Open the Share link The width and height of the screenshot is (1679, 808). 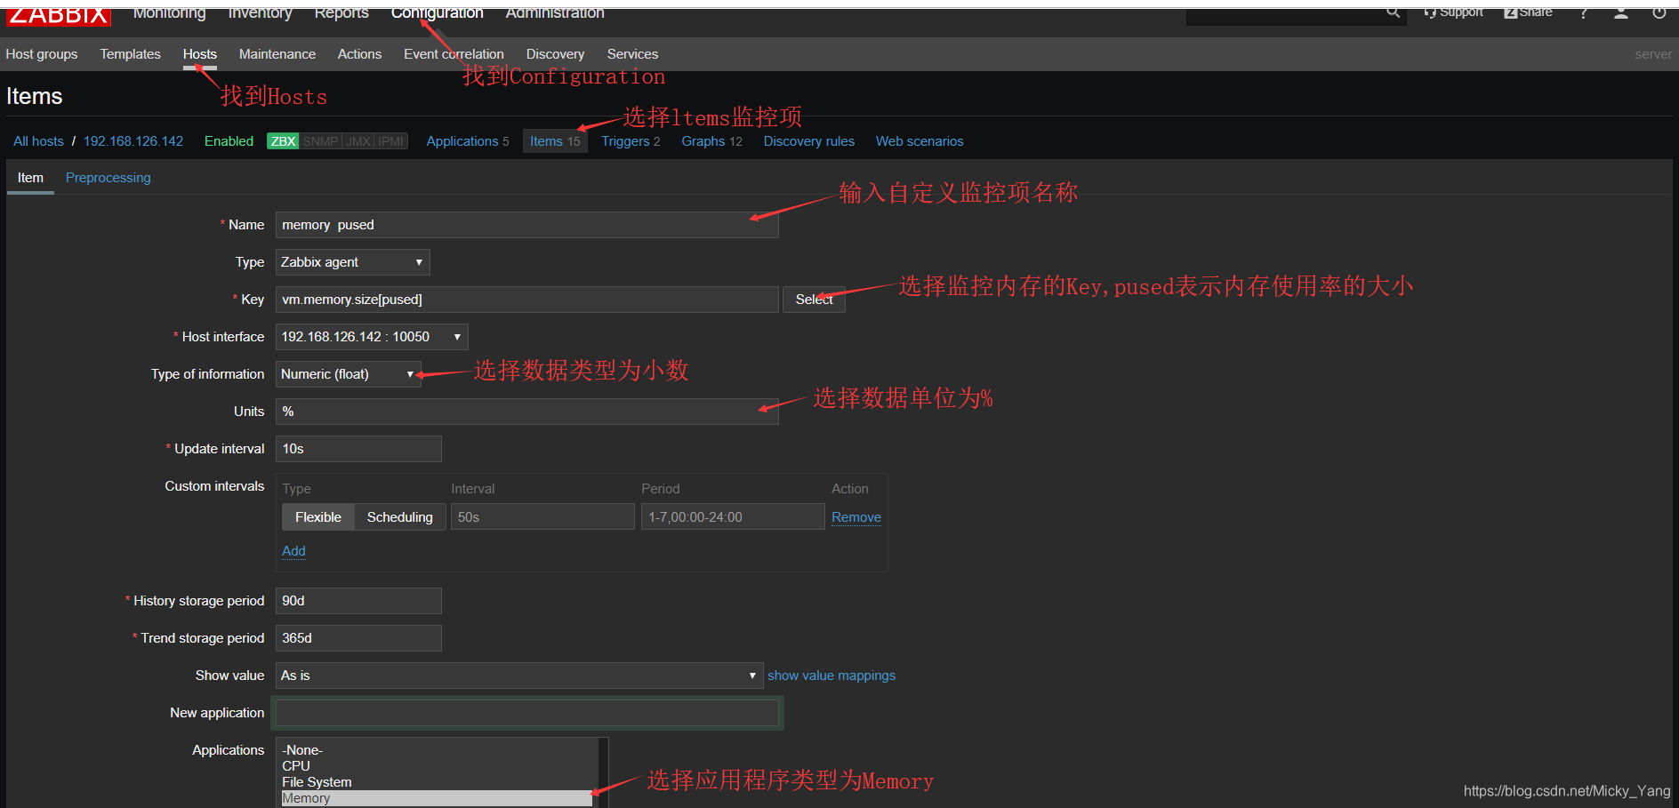pos(1528,12)
